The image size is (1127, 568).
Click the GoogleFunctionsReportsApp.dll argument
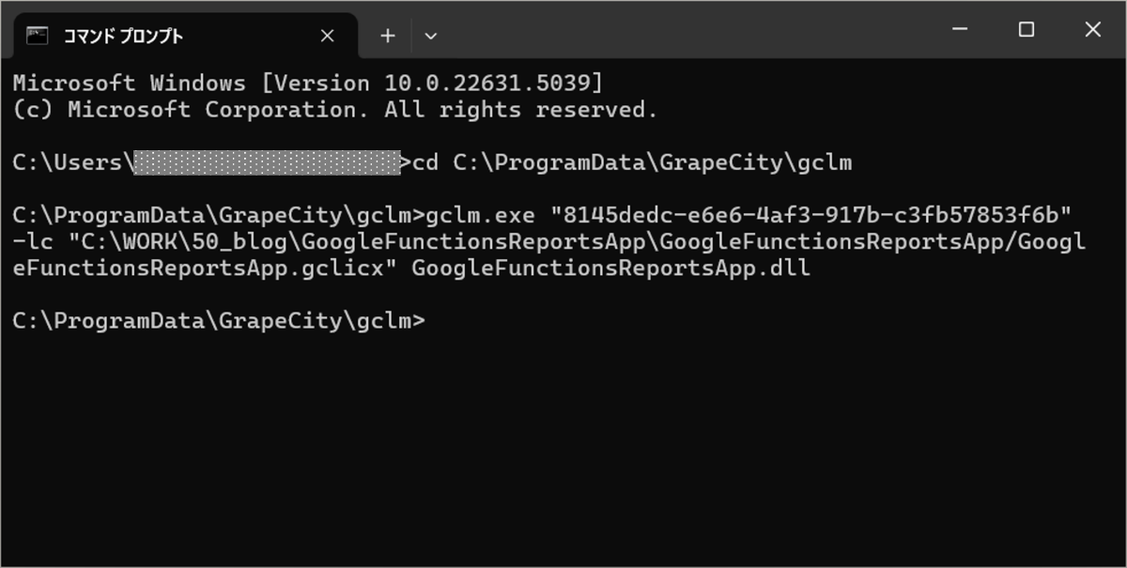(x=610, y=269)
